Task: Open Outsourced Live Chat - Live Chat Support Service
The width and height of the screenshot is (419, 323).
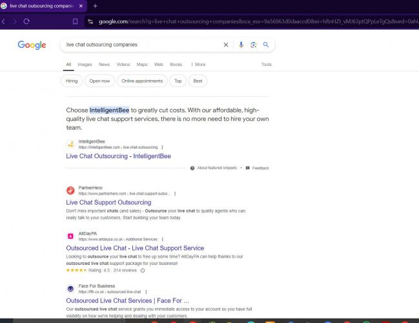Action: [135, 248]
